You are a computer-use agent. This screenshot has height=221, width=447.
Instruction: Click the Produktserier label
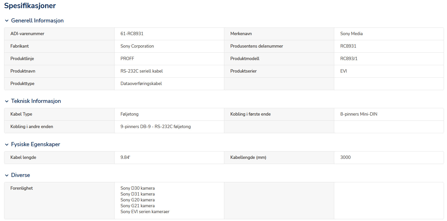(243, 71)
